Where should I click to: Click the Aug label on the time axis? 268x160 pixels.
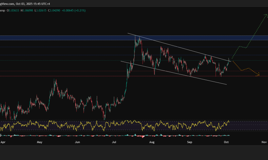click(x=151, y=142)
